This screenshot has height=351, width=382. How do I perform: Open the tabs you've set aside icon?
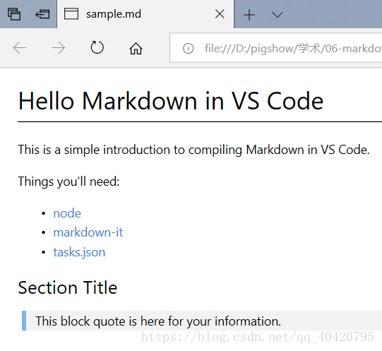click(14, 14)
